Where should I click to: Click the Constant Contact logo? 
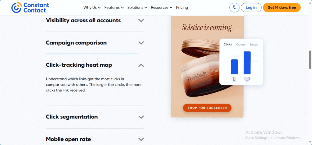tap(30, 8)
